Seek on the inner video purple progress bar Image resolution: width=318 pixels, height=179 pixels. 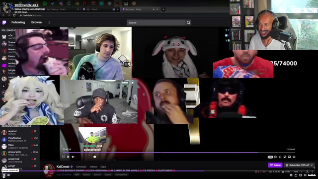[x=179, y=153]
